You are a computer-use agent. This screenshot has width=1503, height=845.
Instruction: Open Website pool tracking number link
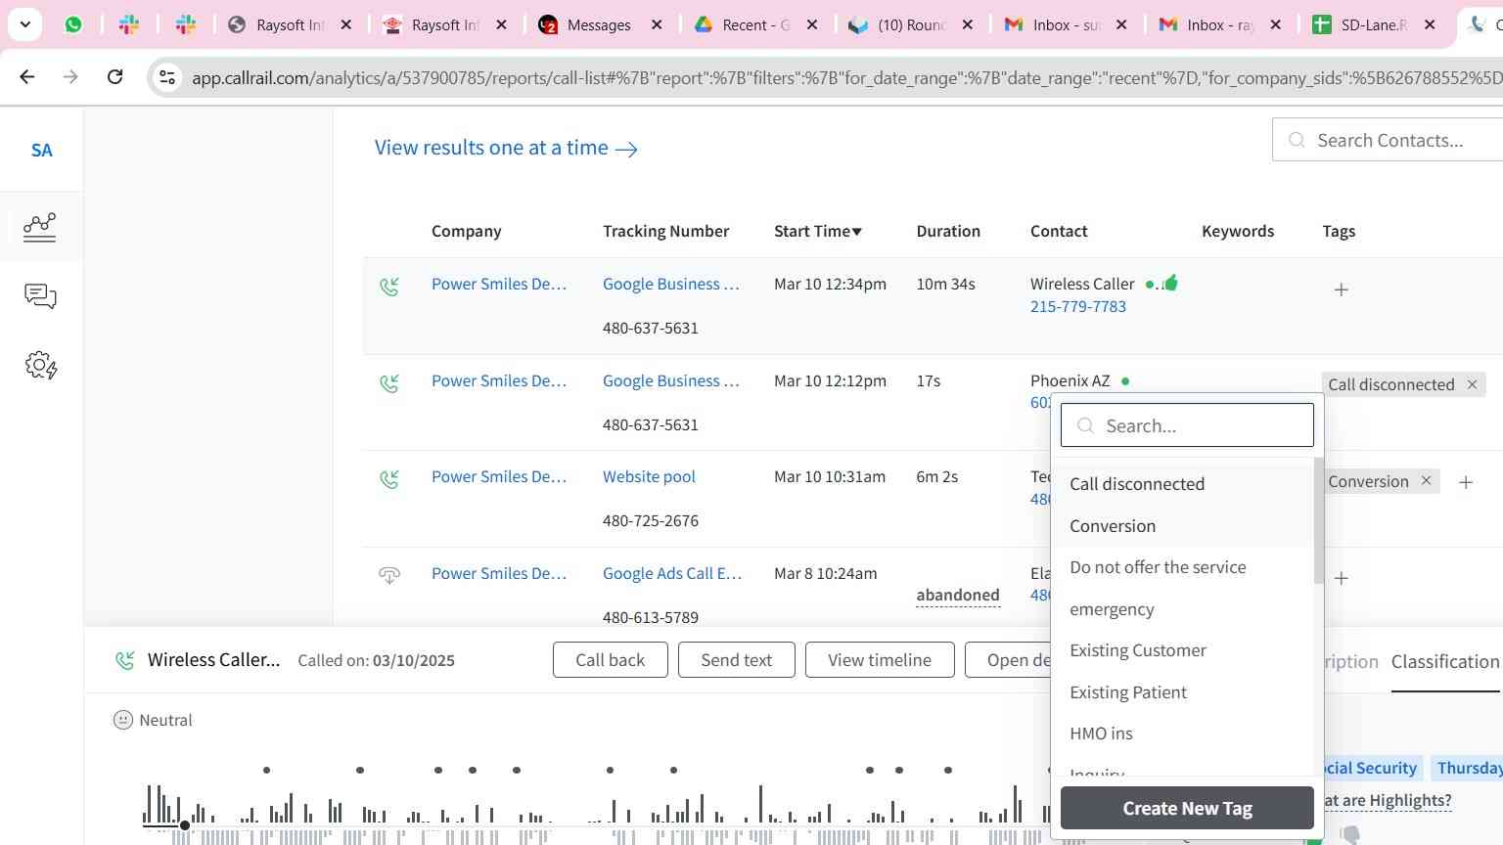pos(649,477)
